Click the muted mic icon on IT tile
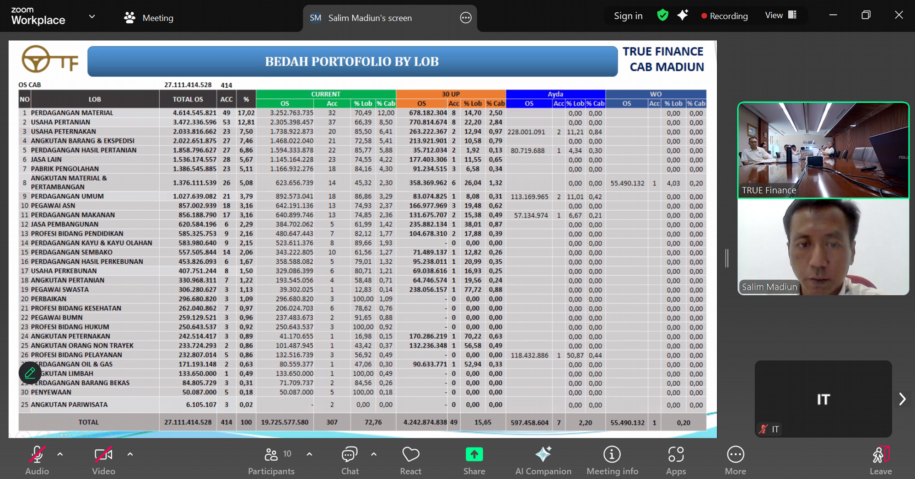Image resolution: width=915 pixels, height=479 pixels. tap(763, 429)
